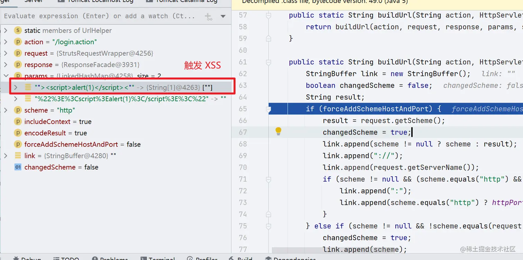The height and width of the screenshot is (260, 523).
Task: Click the parameter icon beside response
Action: click(x=18, y=65)
